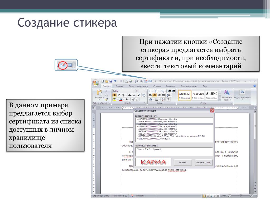270x203 pixels.
Task: Toggle center alignment
Action: point(155,95)
